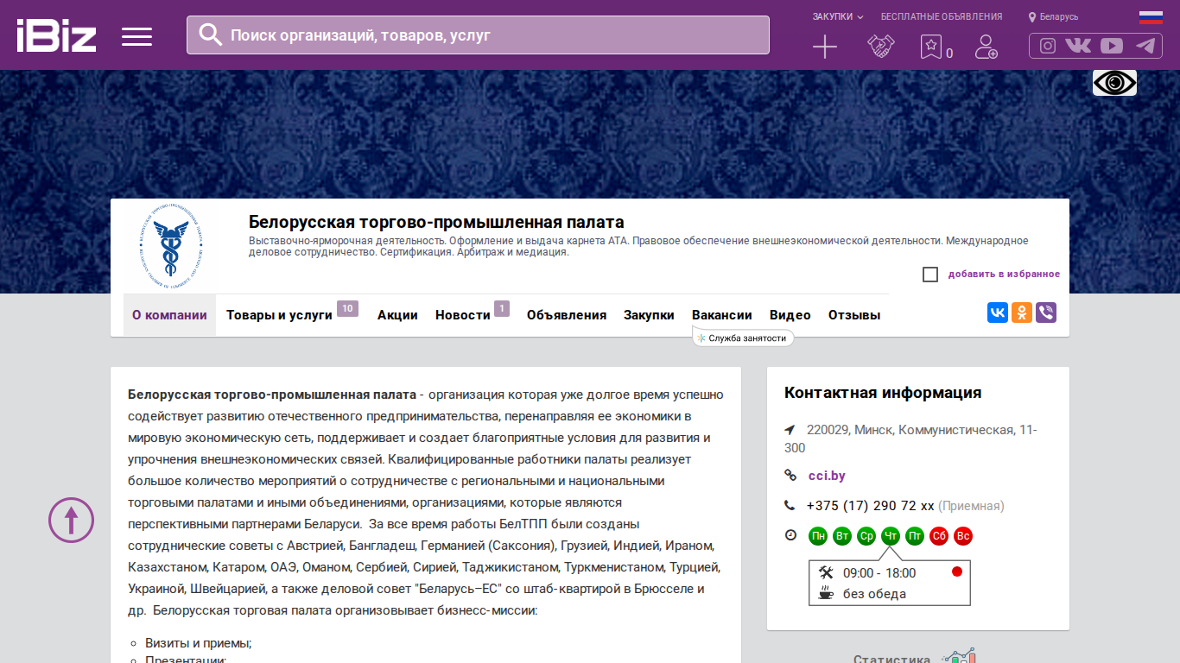Viewport: 1180px width, 663px height.
Task: Click the company title Белорусская торгово-промышленная палата
Action: click(x=436, y=222)
